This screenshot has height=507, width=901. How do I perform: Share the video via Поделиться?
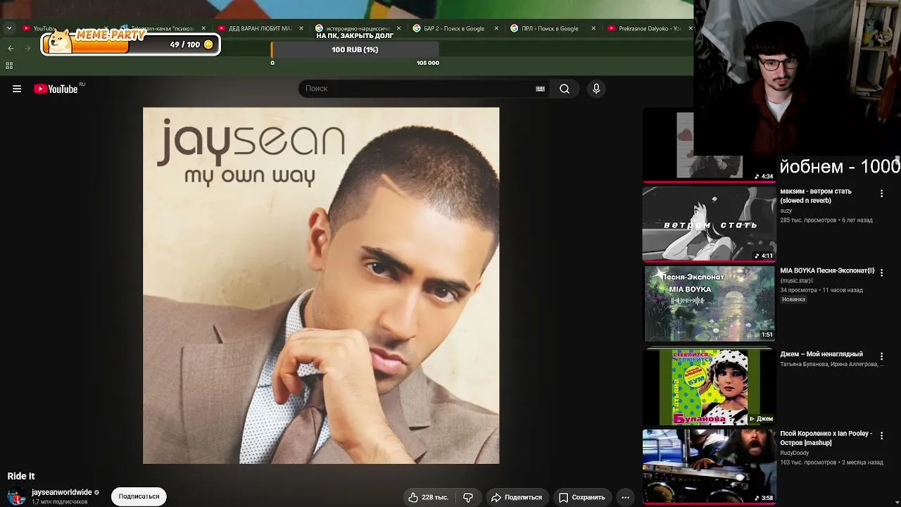click(517, 497)
